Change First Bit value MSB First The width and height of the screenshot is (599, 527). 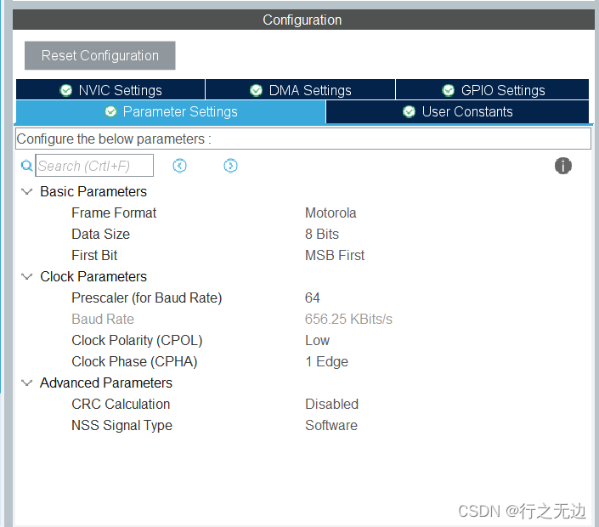click(x=335, y=255)
